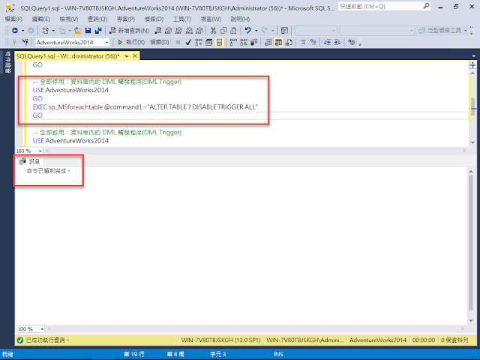Open the 編輯(E) menu

coord(40,19)
